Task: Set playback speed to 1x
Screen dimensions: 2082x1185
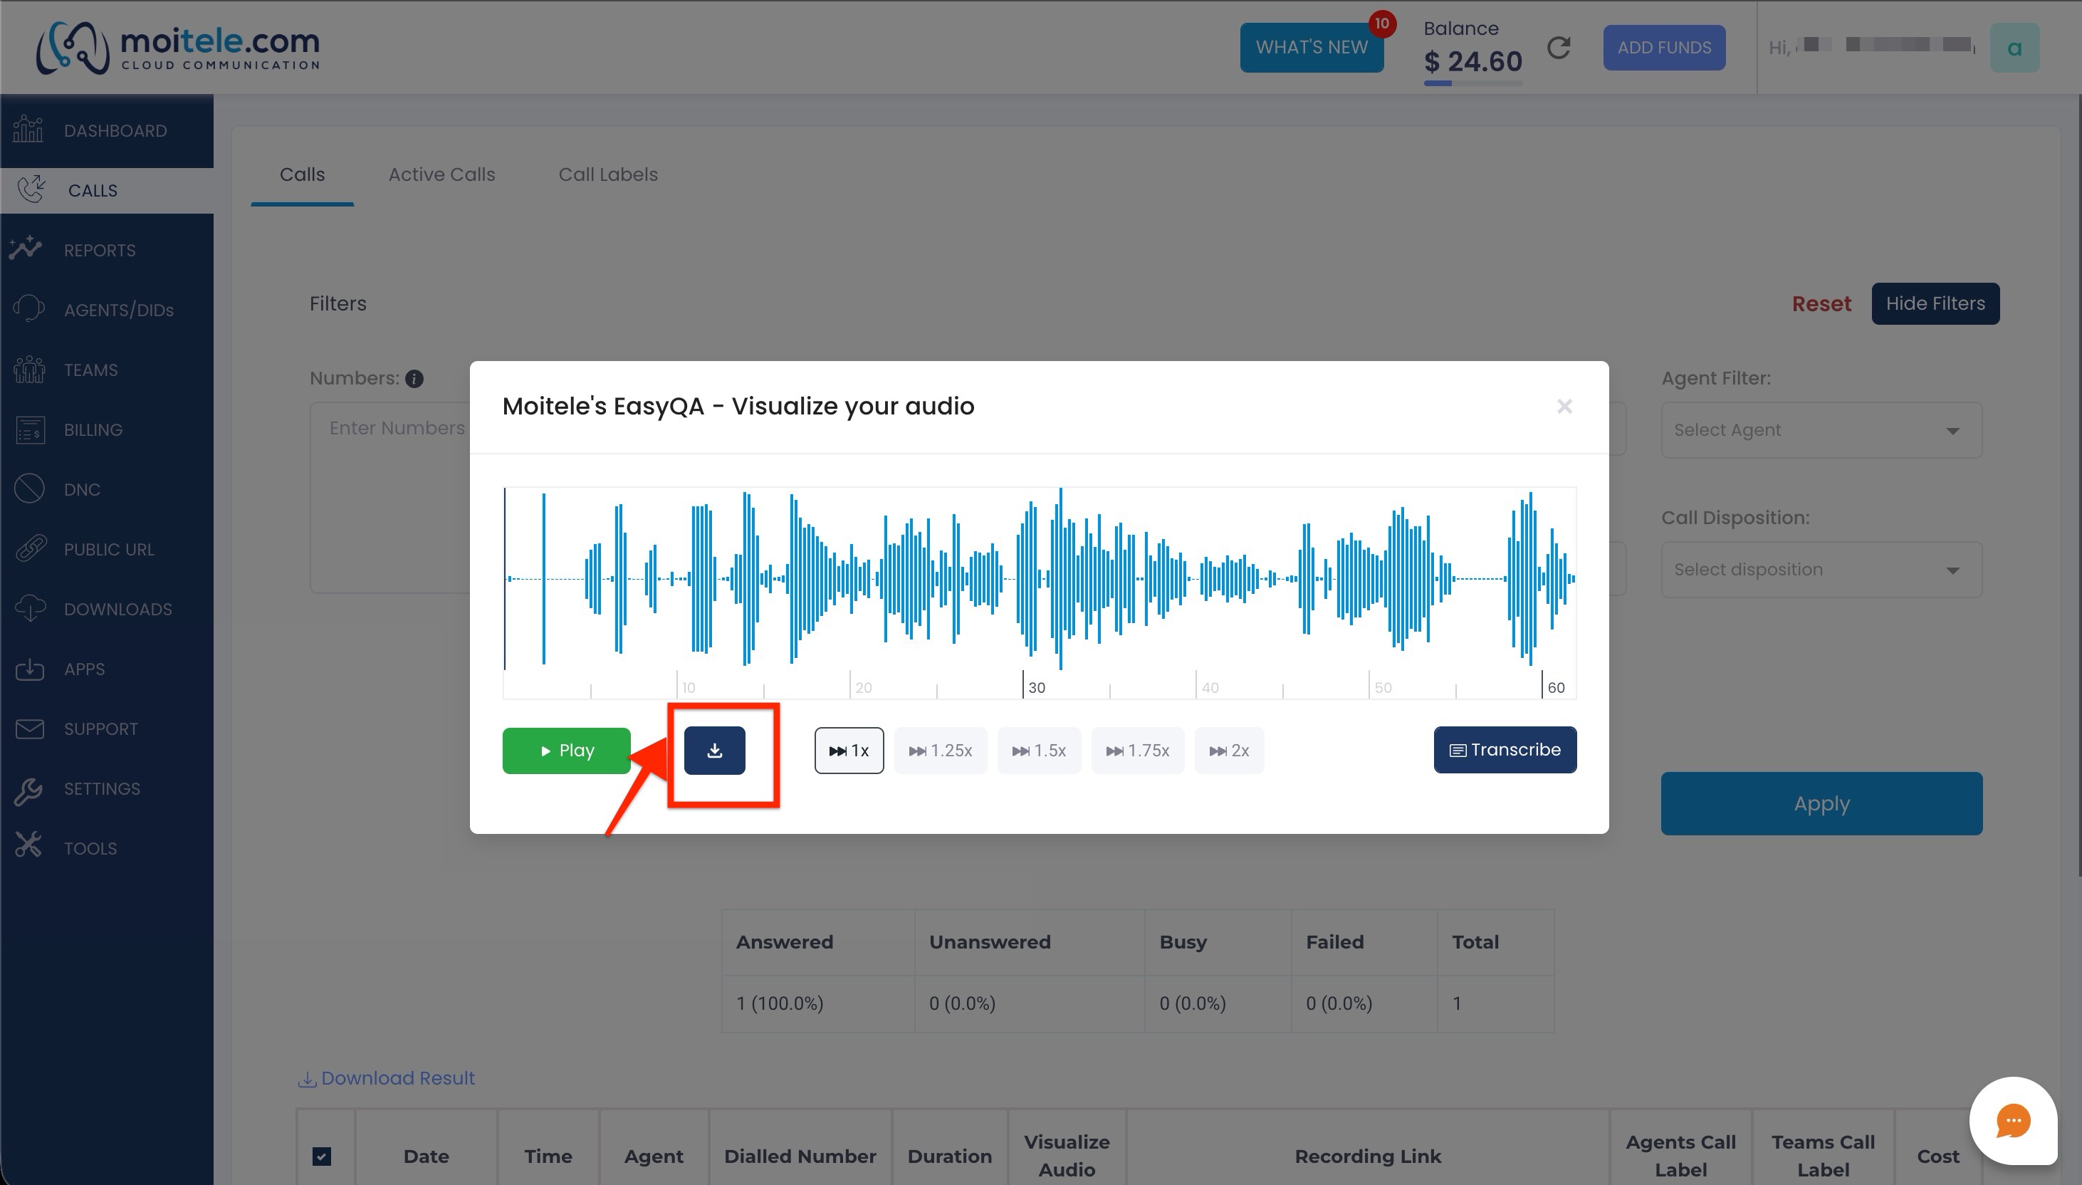Action: point(849,751)
